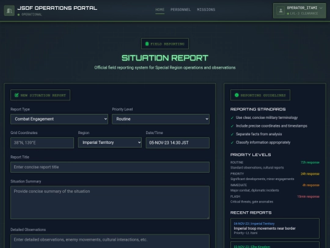The width and height of the screenshot is (330, 248).
Task: Click 'Include precise coordinates and timestamps' guideline
Action: tap(271, 126)
